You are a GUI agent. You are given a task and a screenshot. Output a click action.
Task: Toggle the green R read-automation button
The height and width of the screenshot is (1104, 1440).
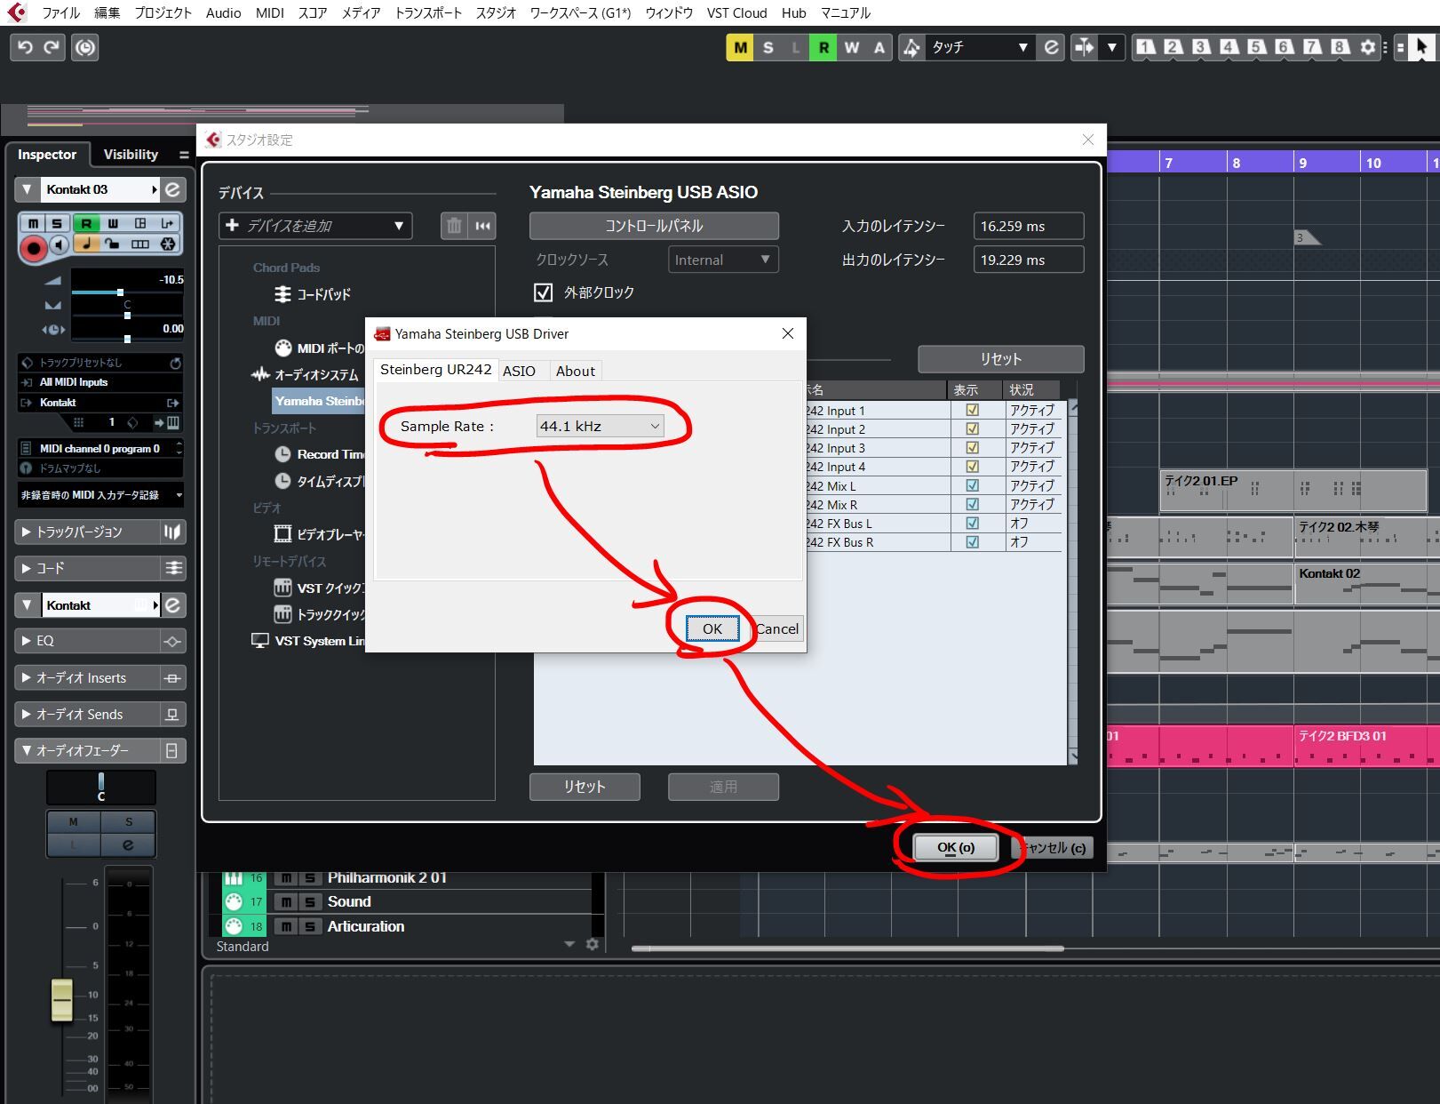pyautogui.click(x=823, y=48)
